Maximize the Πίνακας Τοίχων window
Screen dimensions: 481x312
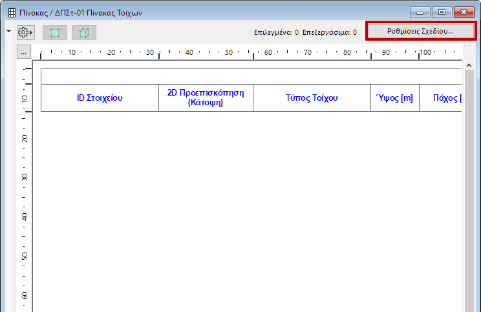(442, 12)
